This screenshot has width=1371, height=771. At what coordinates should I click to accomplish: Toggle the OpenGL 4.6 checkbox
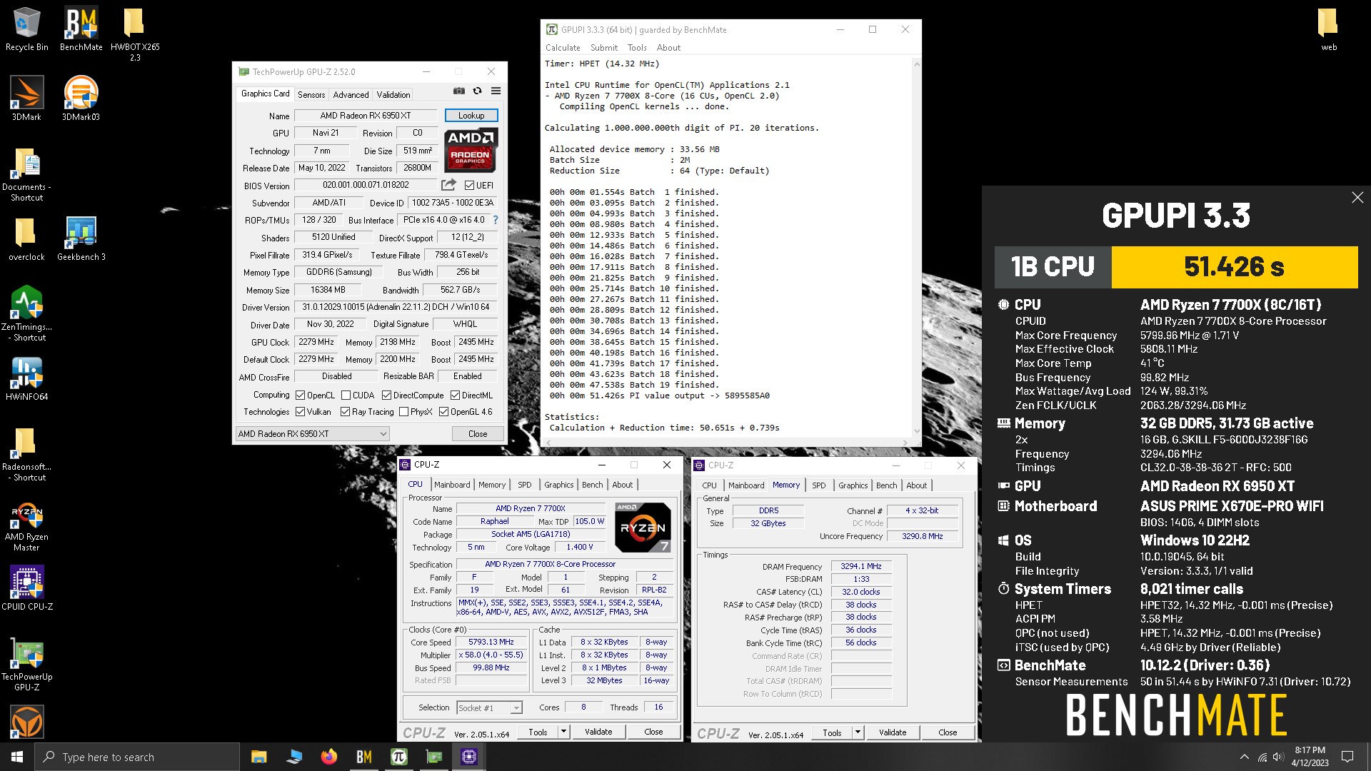click(443, 412)
